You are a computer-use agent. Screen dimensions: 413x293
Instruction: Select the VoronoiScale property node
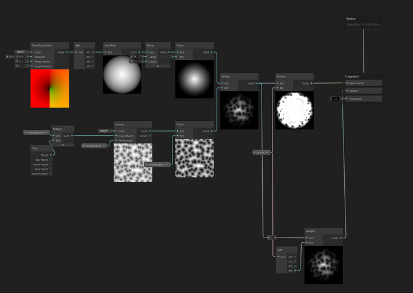pyautogui.click(x=94, y=146)
